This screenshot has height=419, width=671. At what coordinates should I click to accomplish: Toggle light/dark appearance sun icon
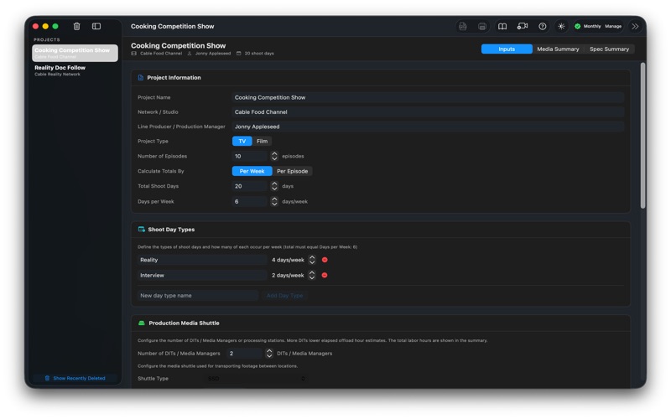coord(561,26)
